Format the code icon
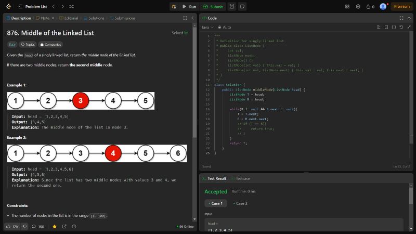Image resolution: width=416 pixels, height=234 pixels. point(379,27)
